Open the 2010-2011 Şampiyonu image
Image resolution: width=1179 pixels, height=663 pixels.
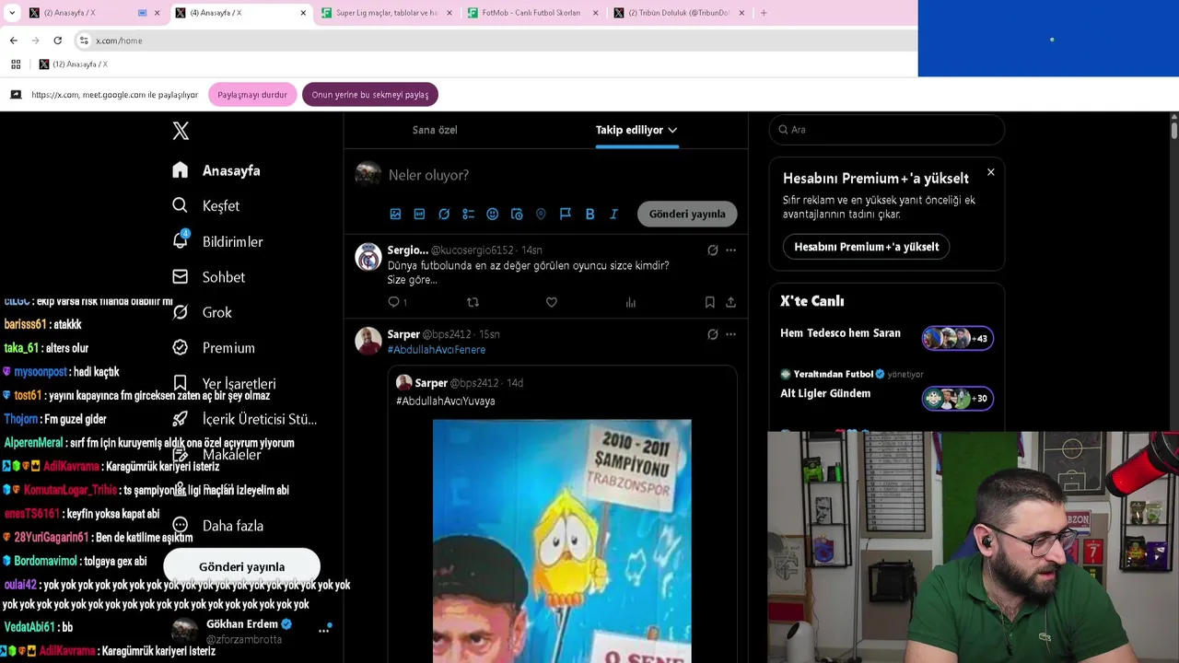click(562, 541)
